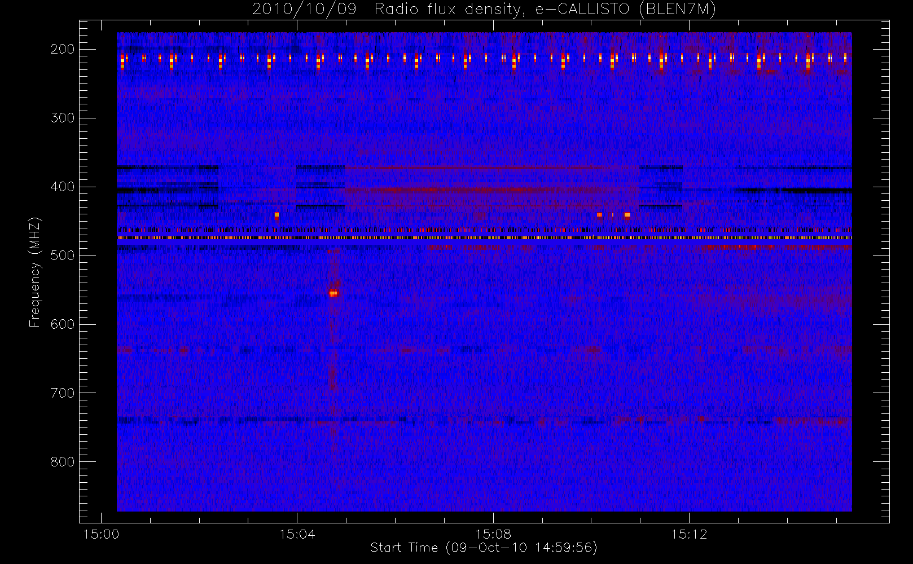Click the 15:08 time tick label
The height and width of the screenshot is (564, 913).
[x=493, y=534]
